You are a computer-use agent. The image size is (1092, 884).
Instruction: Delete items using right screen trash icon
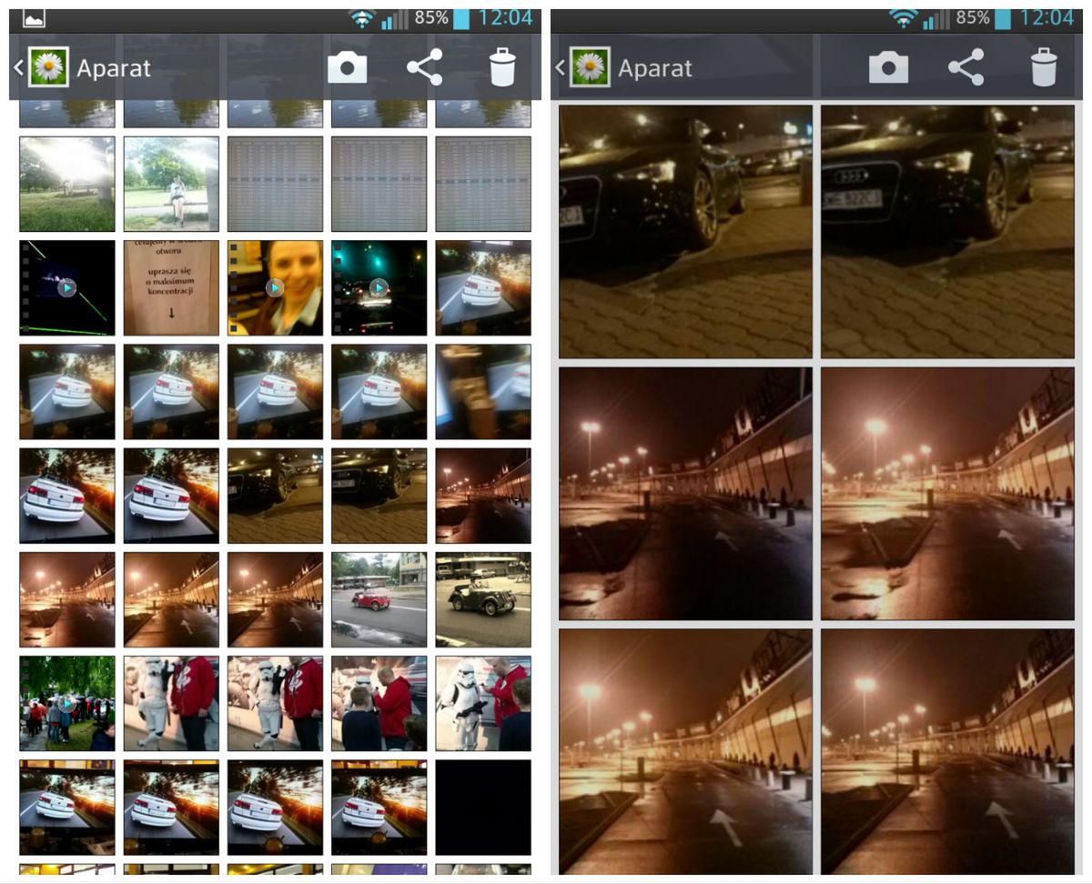point(1044,67)
